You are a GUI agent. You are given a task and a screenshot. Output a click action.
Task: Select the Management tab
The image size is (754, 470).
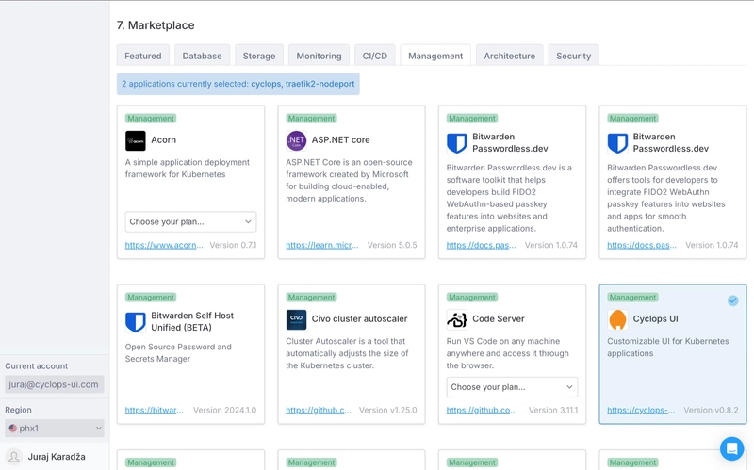tap(435, 56)
